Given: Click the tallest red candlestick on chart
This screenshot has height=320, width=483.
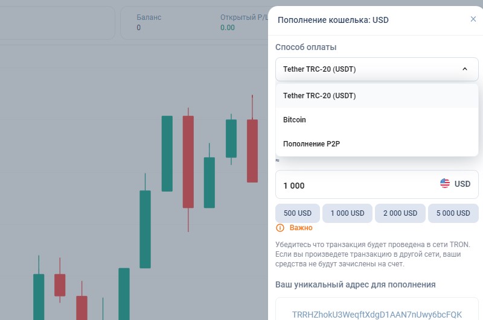Looking at the screenshot, I should (x=188, y=162).
